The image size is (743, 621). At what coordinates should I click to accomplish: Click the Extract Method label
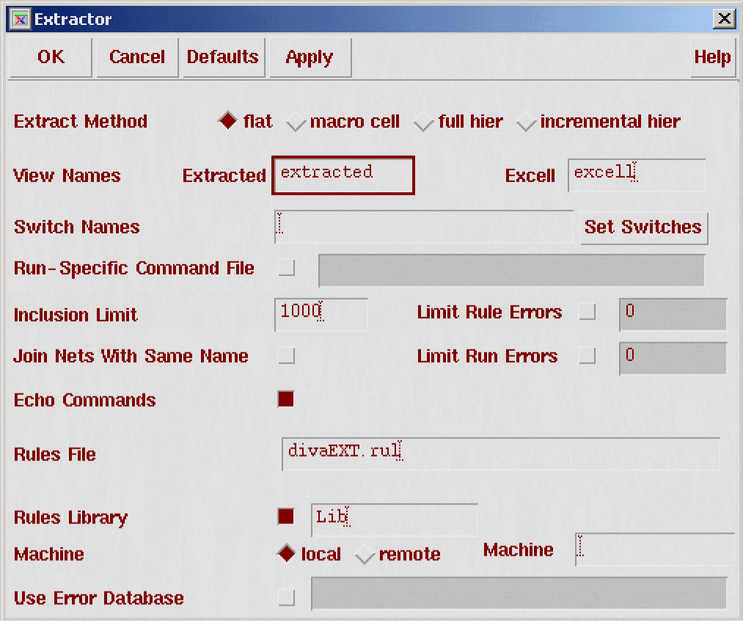click(x=80, y=121)
